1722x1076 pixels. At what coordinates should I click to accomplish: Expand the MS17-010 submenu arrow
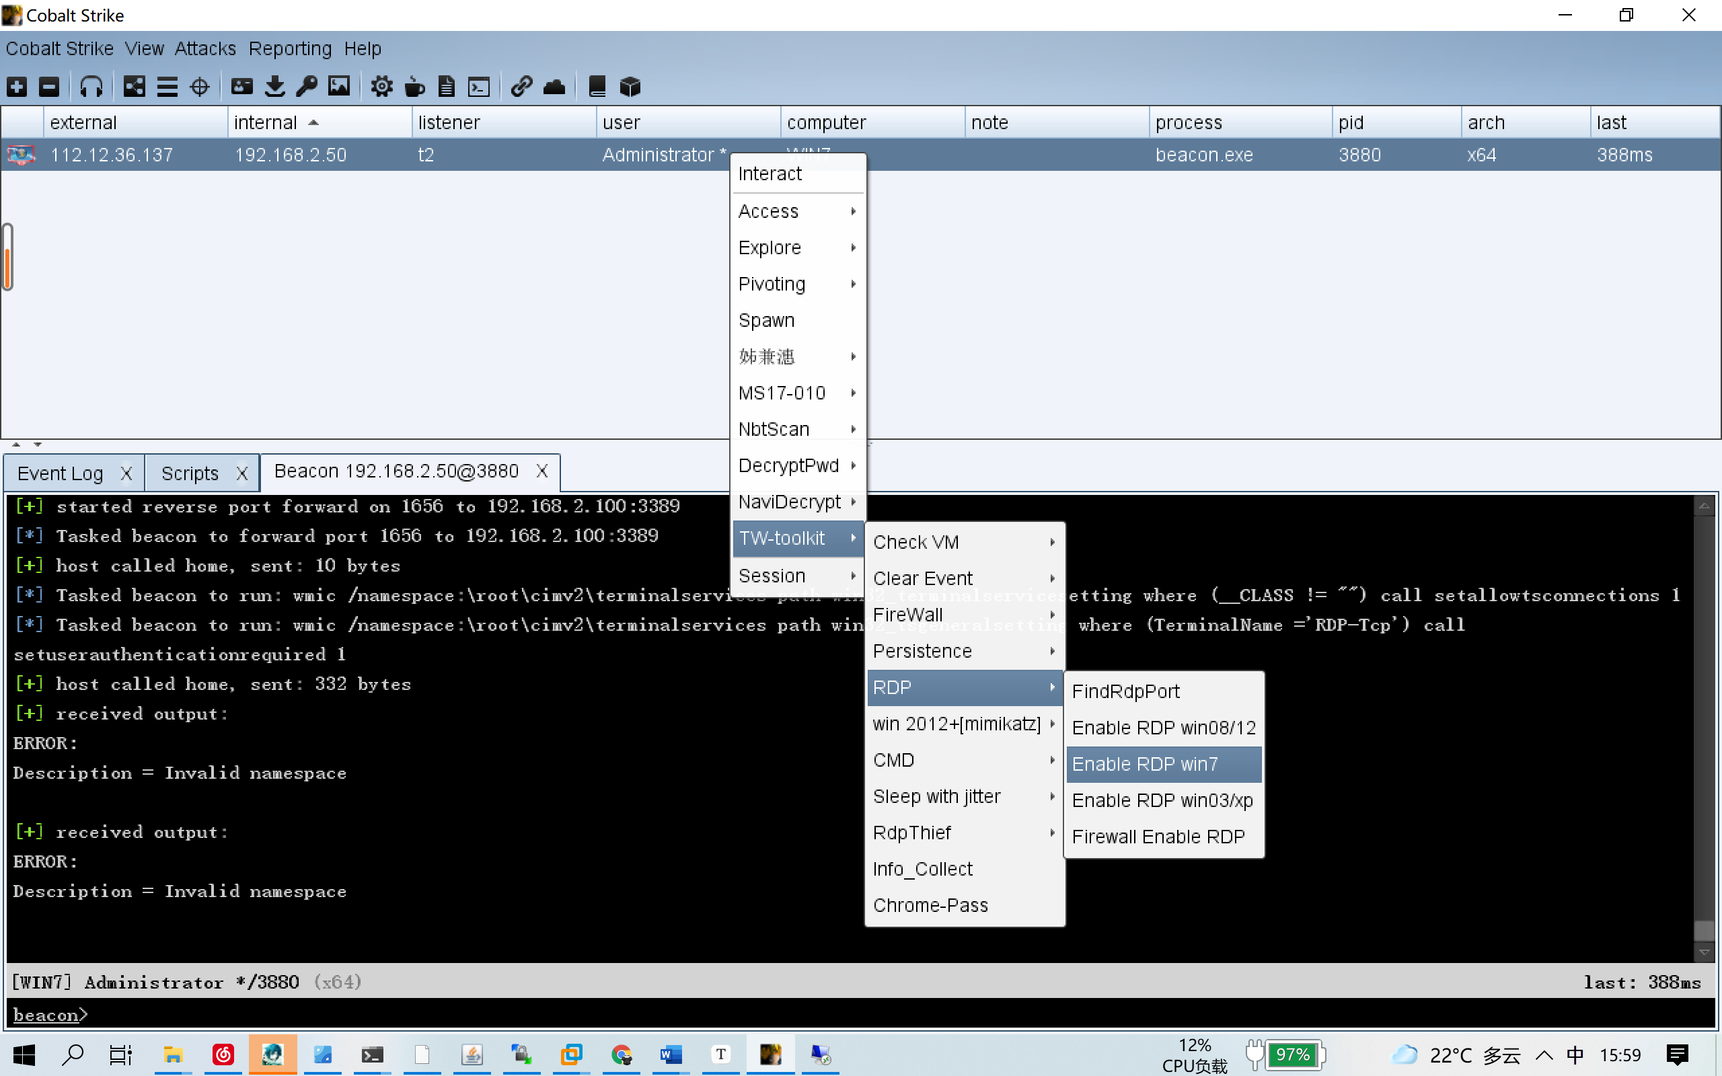pyautogui.click(x=853, y=393)
